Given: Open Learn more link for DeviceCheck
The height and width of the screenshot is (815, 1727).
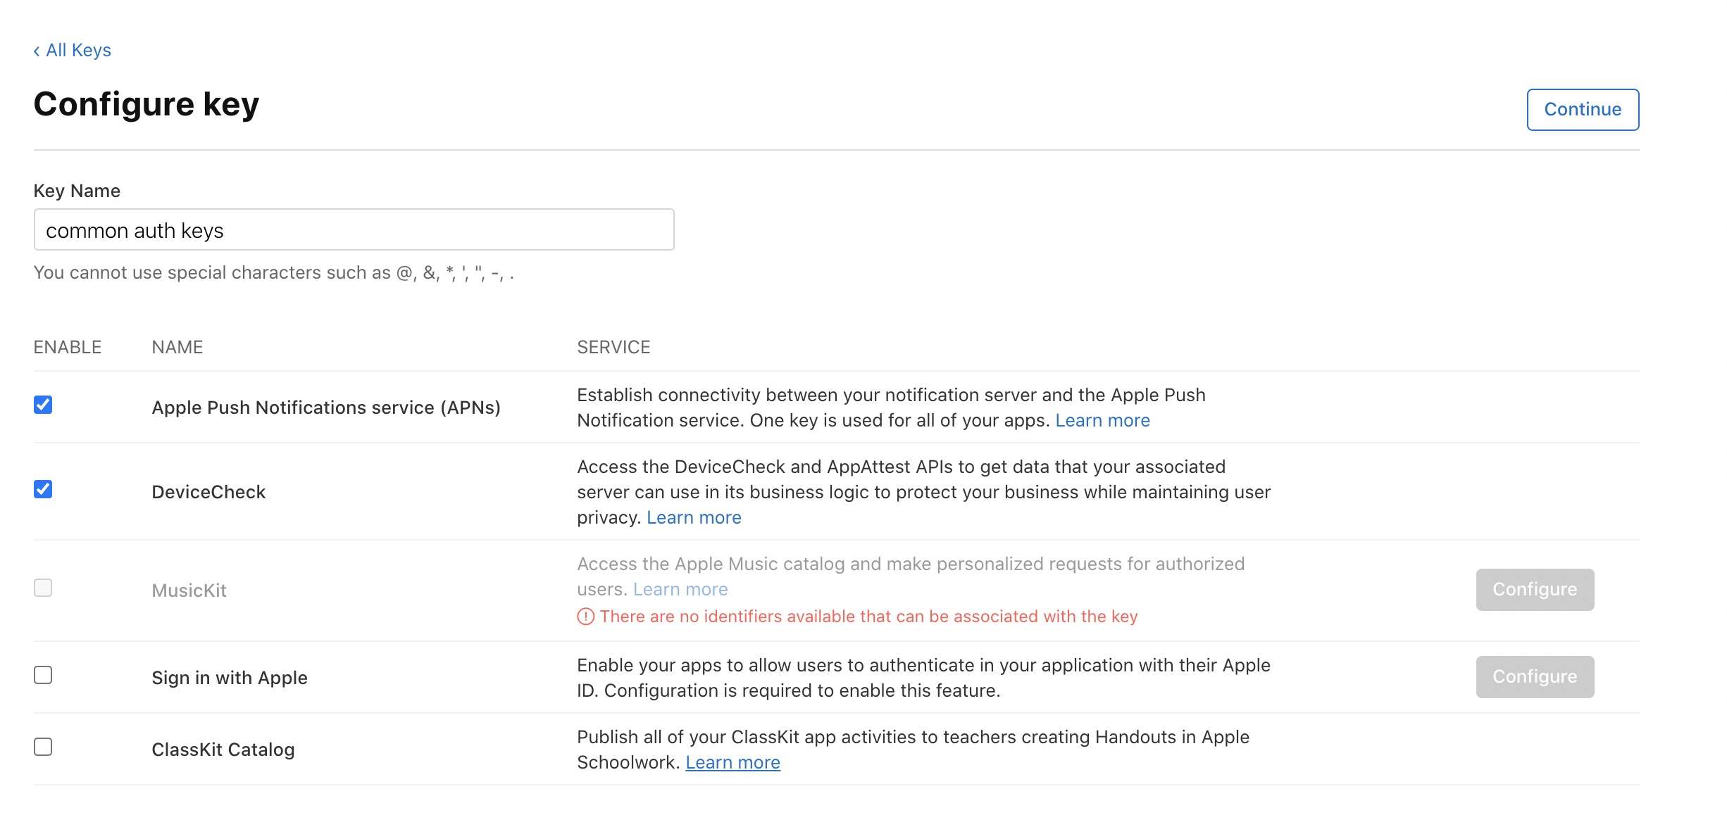Looking at the screenshot, I should click(x=694, y=517).
